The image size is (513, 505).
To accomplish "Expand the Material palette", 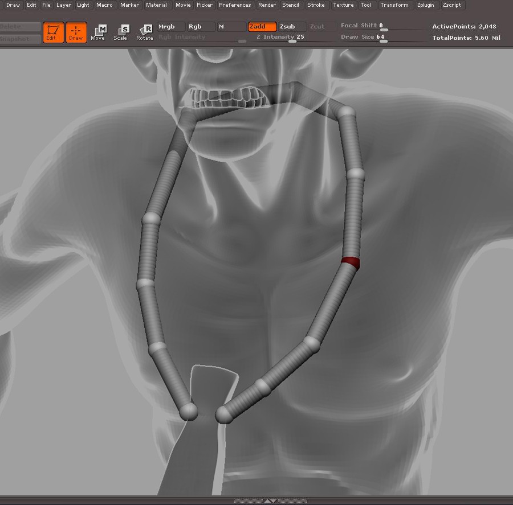I will point(156,5).
